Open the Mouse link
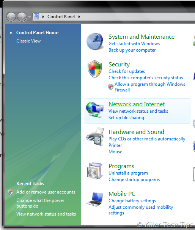The image size is (195, 230). pyautogui.click(x=115, y=152)
